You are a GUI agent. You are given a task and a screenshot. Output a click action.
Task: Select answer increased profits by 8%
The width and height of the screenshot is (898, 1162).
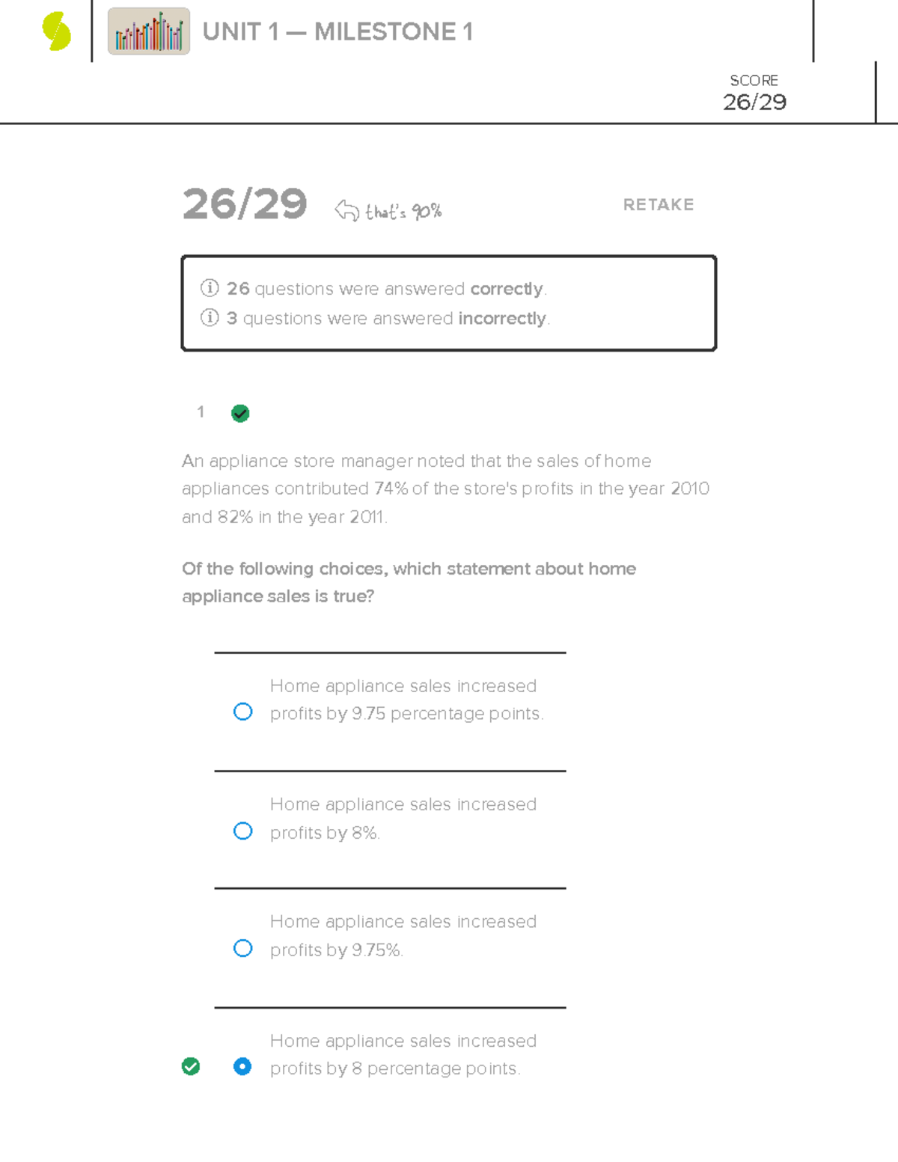(x=242, y=831)
